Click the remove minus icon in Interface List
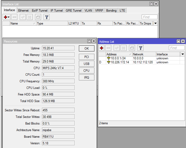 tap(15, 17)
